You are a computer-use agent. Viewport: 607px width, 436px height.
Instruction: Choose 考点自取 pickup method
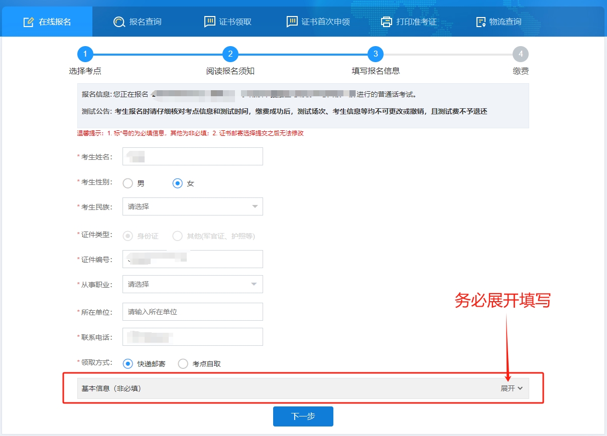point(183,364)
